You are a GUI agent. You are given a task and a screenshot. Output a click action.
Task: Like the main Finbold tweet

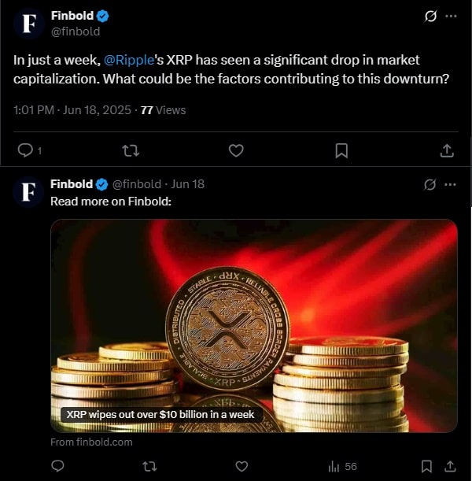[x=235, y=150]
